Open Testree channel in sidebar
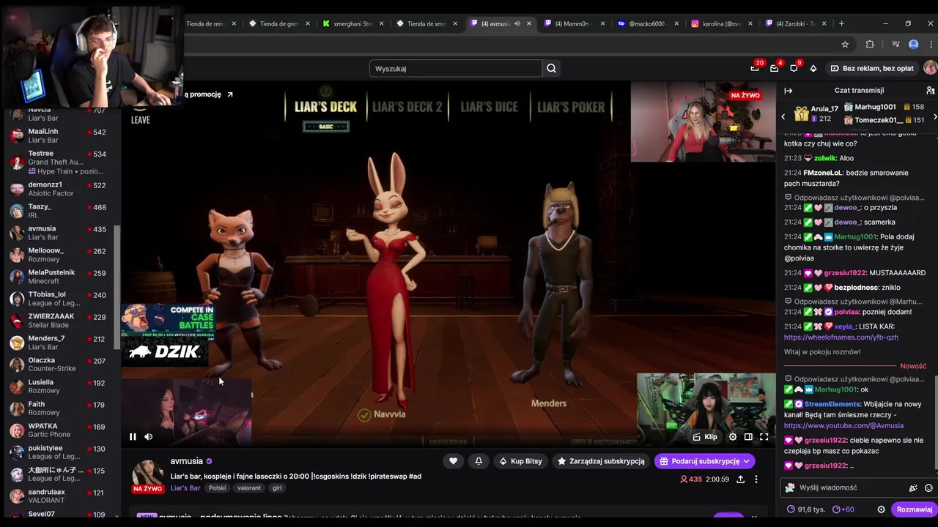This screenshot has width=938, height=527. point(59,162)
